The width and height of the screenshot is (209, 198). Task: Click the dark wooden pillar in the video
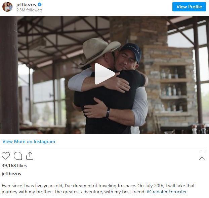[x=9, y=75]
